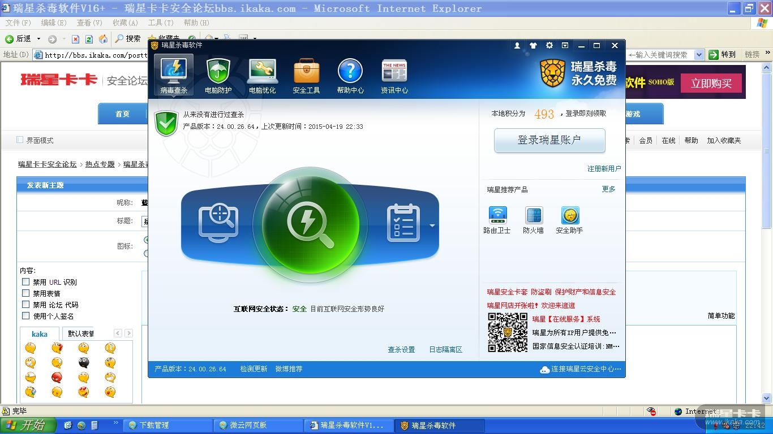Open the 日志隔离区 quarantine log
Viewport: 773px width, 434px height.
pyautogui.click(x=445, y=349)
